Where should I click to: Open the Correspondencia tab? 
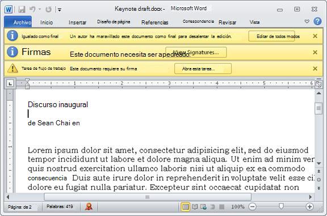tap(198, 21)
